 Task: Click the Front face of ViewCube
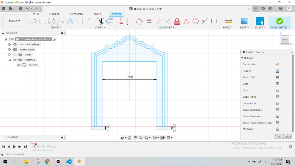point(285,39)
